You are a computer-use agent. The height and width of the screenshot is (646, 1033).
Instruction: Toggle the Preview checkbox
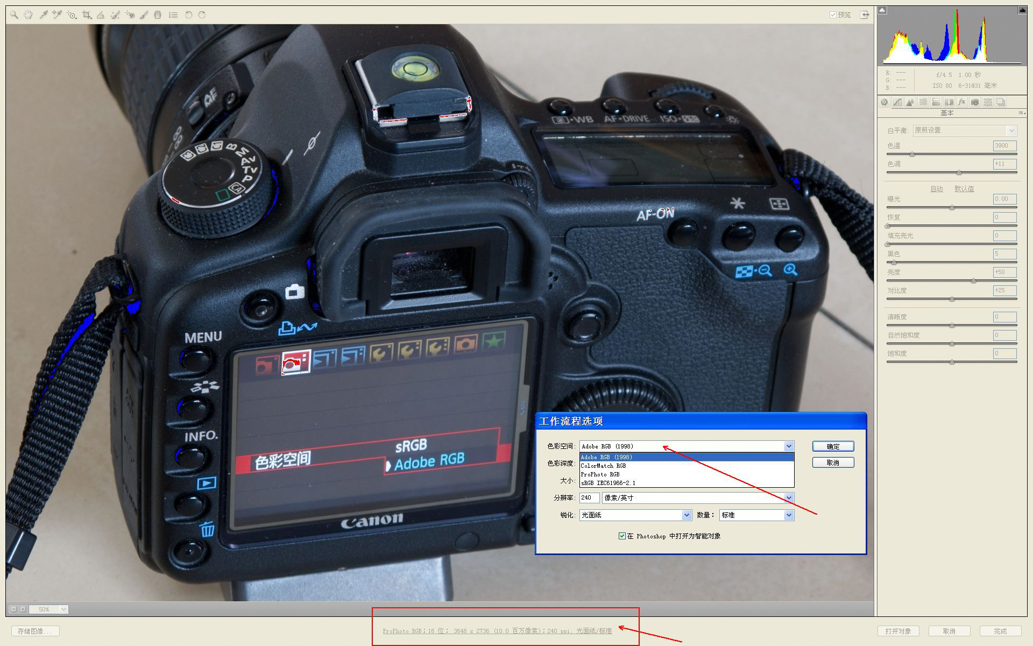click(x=833, y=15)
